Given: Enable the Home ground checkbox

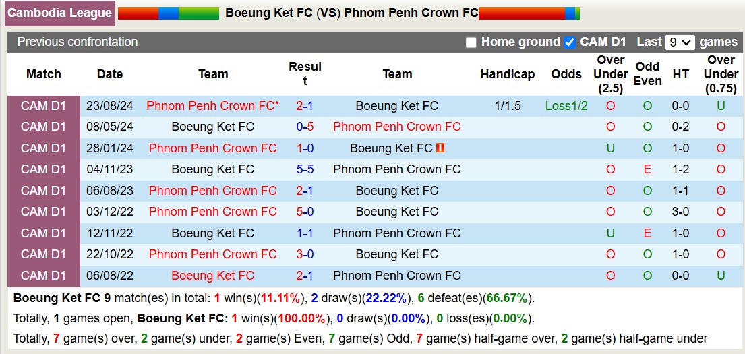Looking at the screenshot, I should pyautogui.click(x=471, y=42).
